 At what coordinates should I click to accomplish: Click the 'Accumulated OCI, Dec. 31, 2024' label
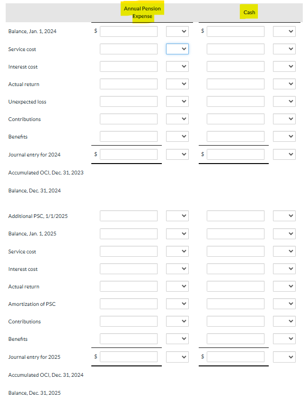coord(46,375)
